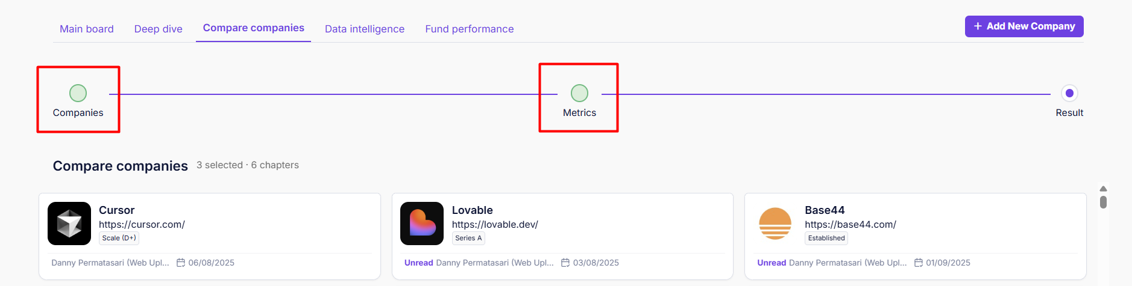Open the https://lovable.dev/ link
Image resolution: width=1132 pixels, height=286 pixels.
pos(495,224)
